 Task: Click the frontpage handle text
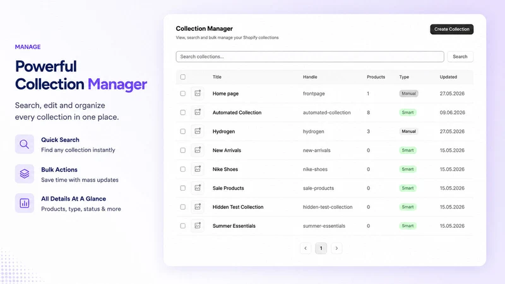coord(314,93)
